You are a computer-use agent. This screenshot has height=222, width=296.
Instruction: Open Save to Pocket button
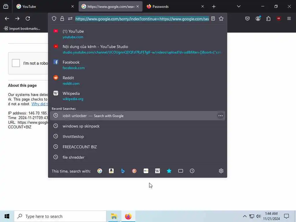247,18
